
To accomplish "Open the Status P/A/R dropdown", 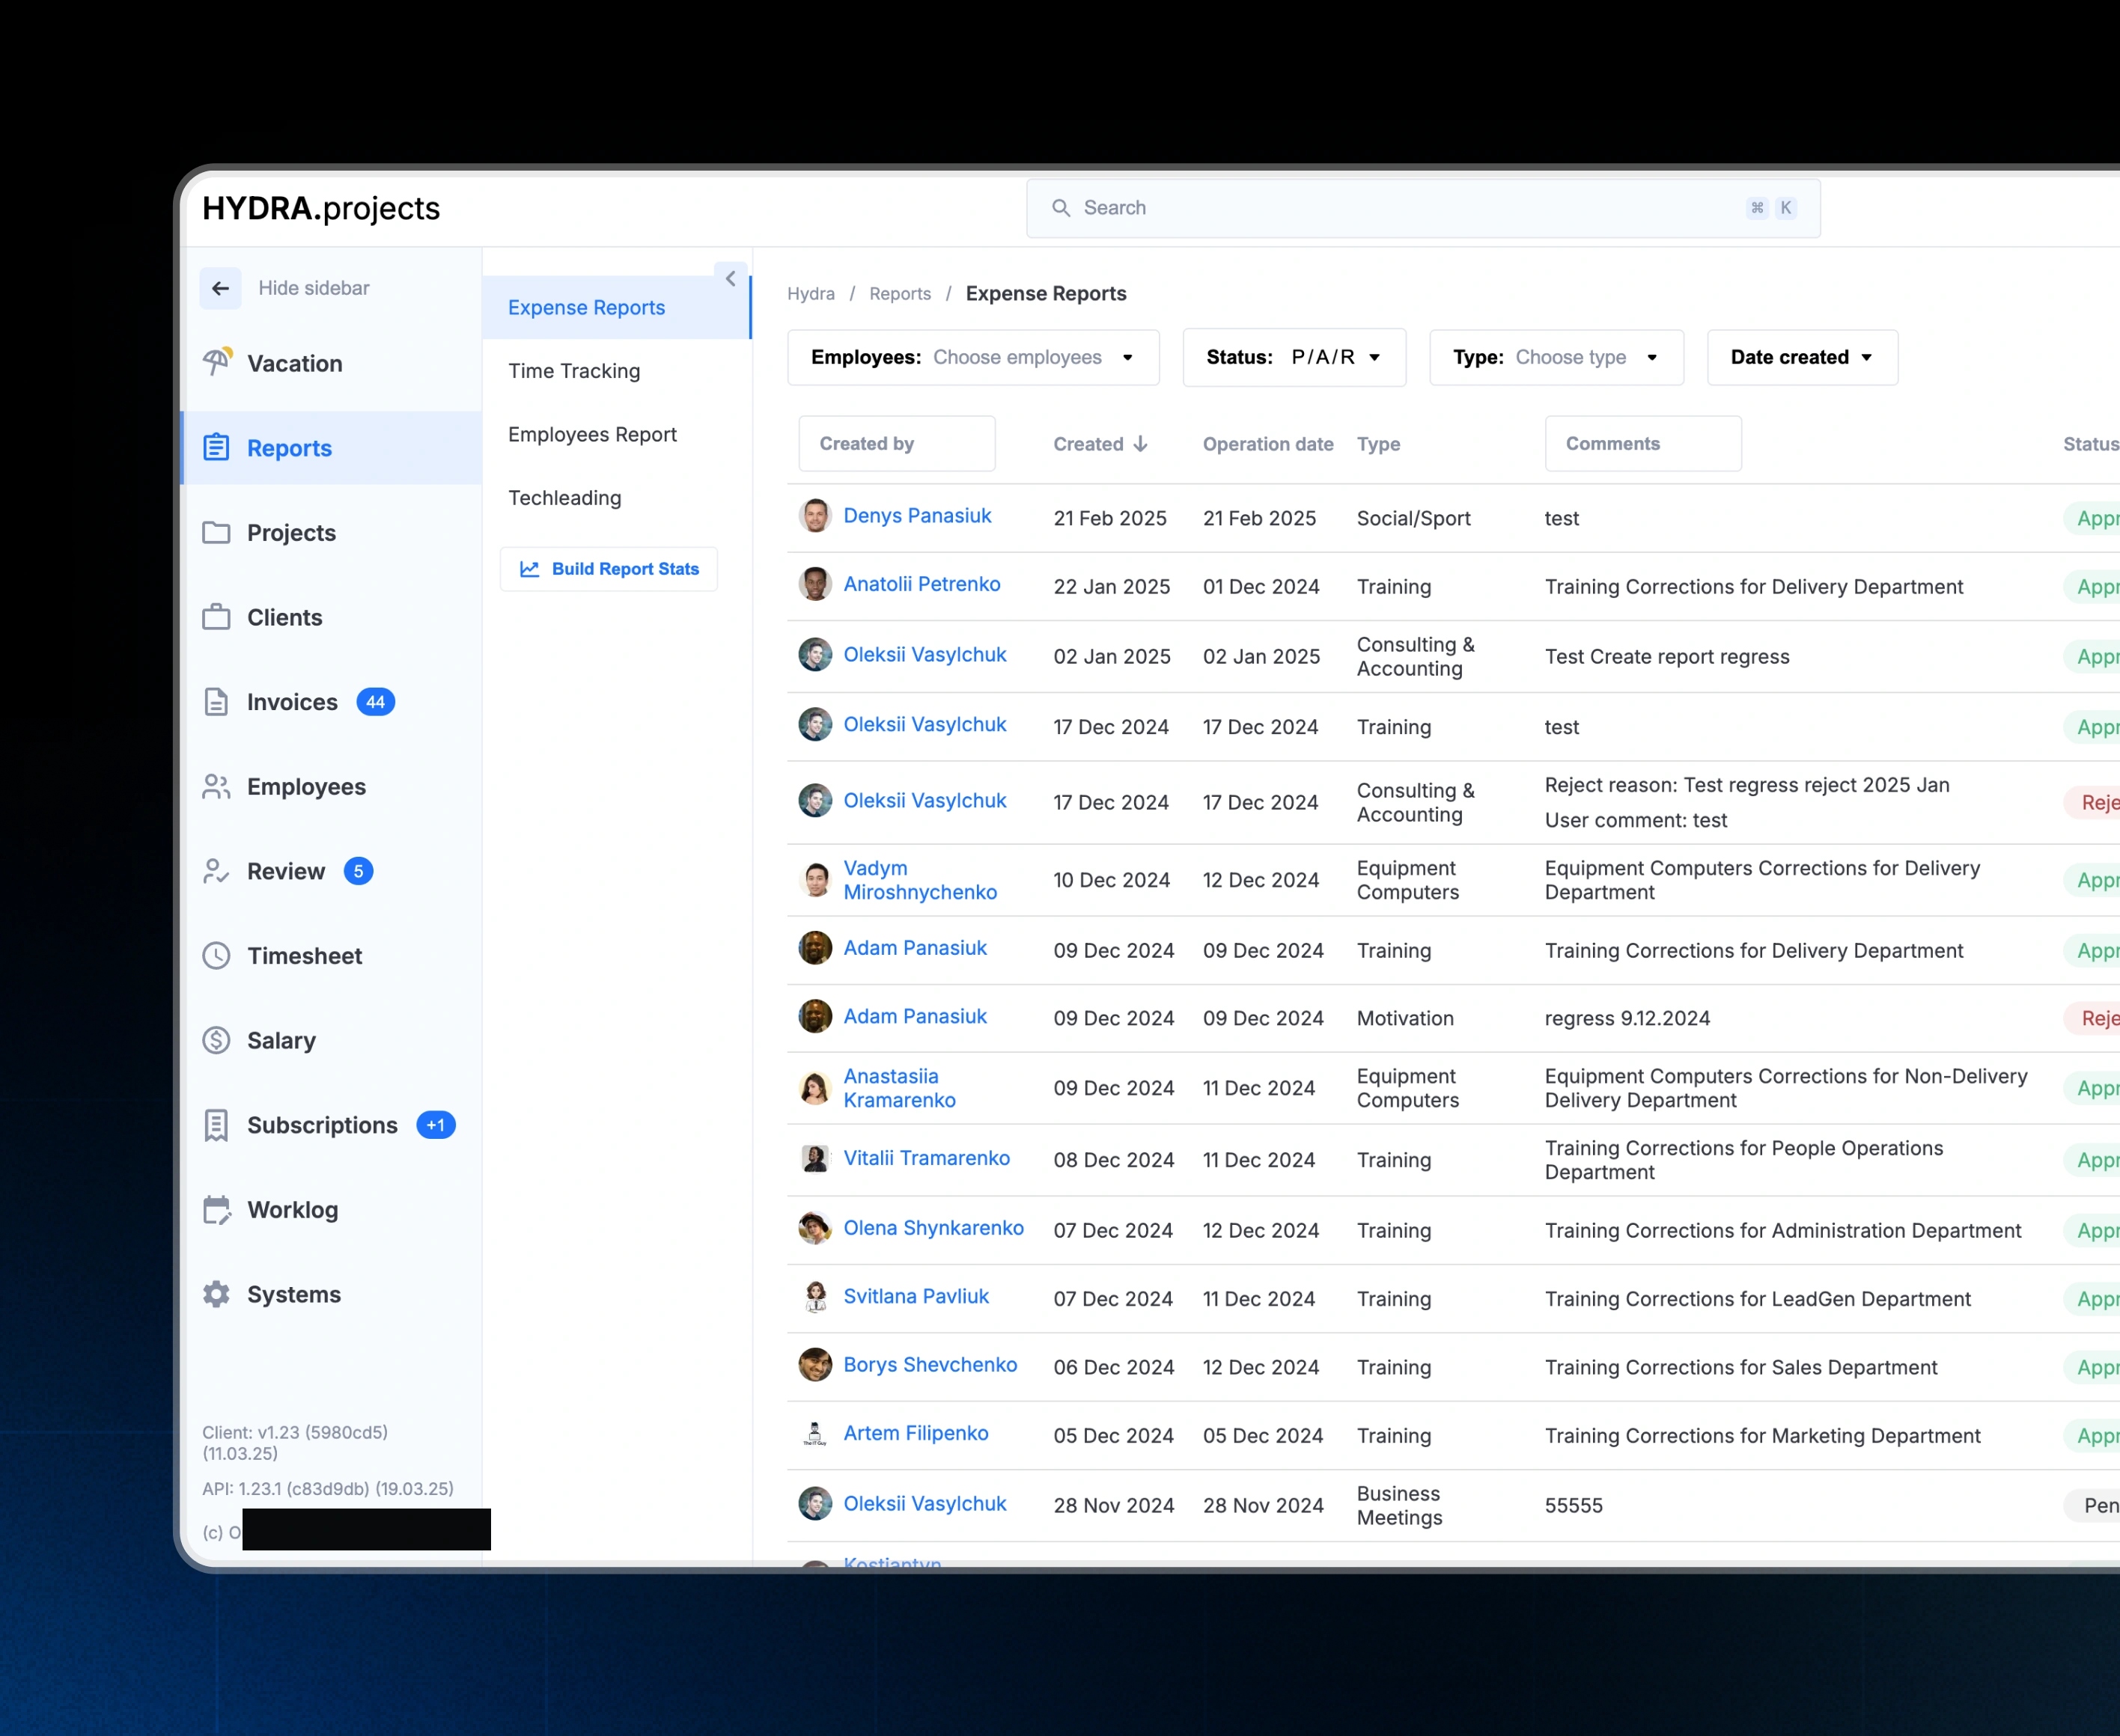I will pyautogui.click(x=1293, y=357).
